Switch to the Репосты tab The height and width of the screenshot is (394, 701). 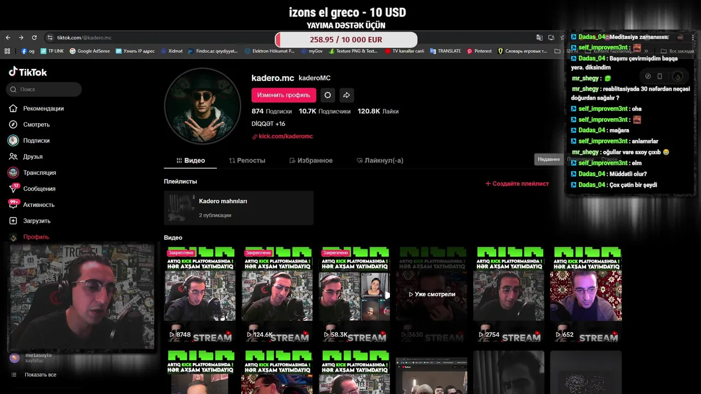247,160
